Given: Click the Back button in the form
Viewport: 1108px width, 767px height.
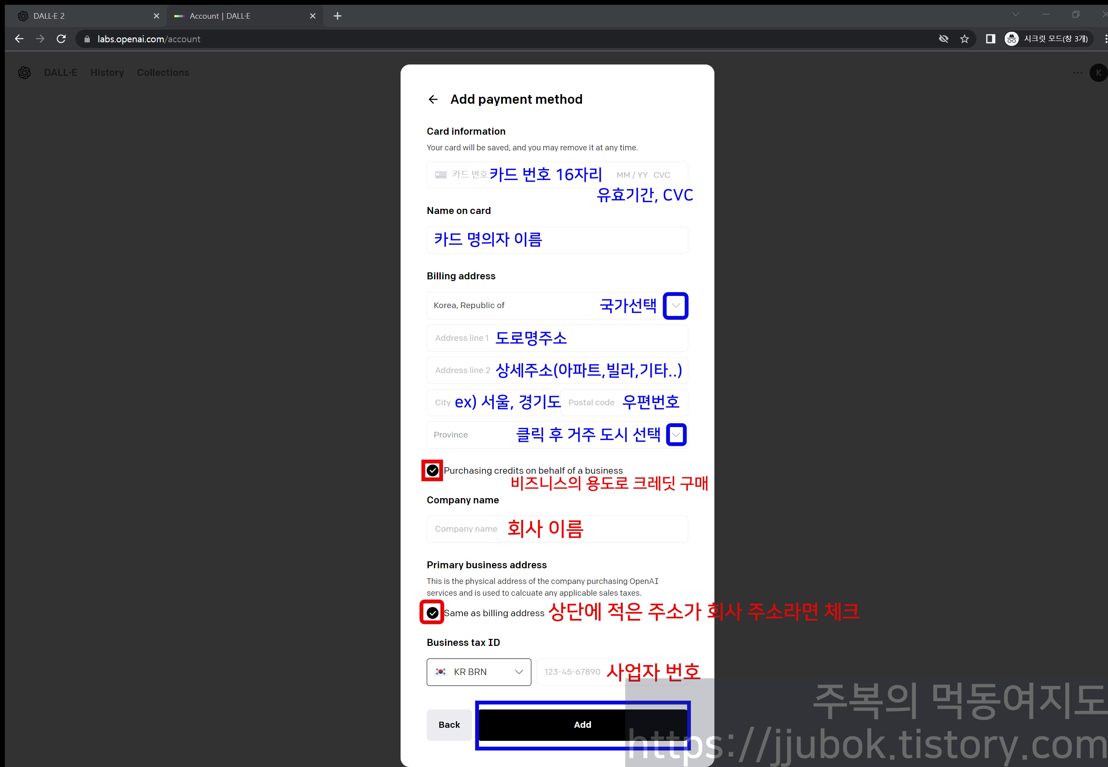Looking at the screenshot, I should click(x=449, y=725).
